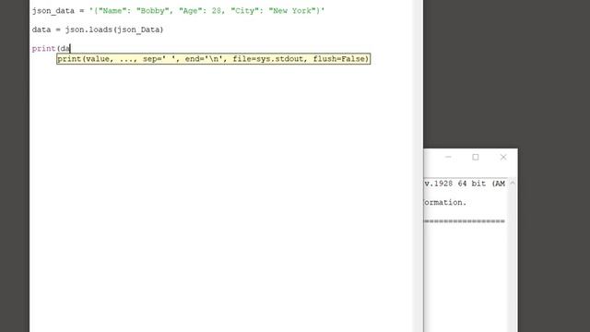Place cursor in the print(da line
Image resolution: width=590 pixels, height=332 pixels.
click(52, 49)
